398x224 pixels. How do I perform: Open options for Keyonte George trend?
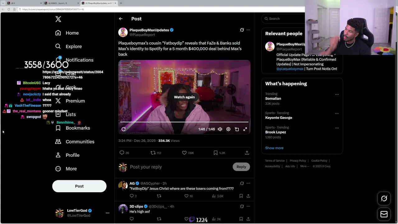tap(337, 114)
